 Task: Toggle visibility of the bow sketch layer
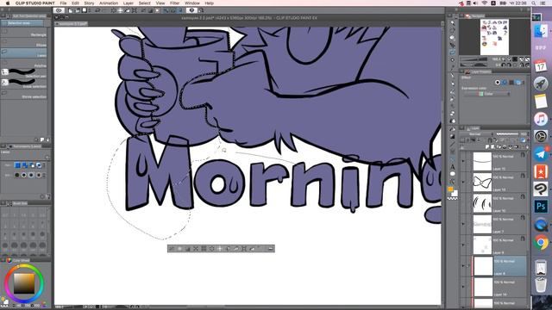(x=463, y=182)
